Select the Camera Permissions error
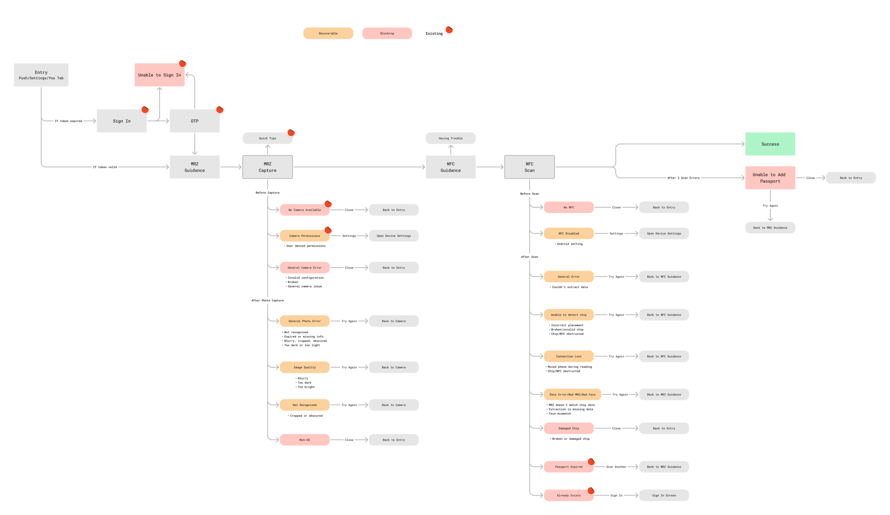Image resolution: width=890 pixels, height=515 pixels. pyautogui.click(x=305, y=236)
